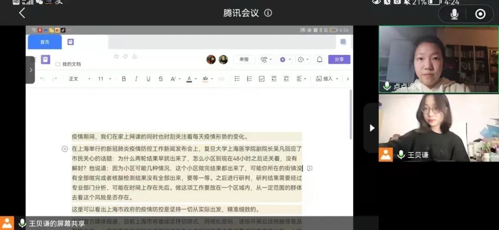Image resolution: width=499 pixels, height=230 pixels.
Task: Insert a checkbox task list
Action: 262,79
